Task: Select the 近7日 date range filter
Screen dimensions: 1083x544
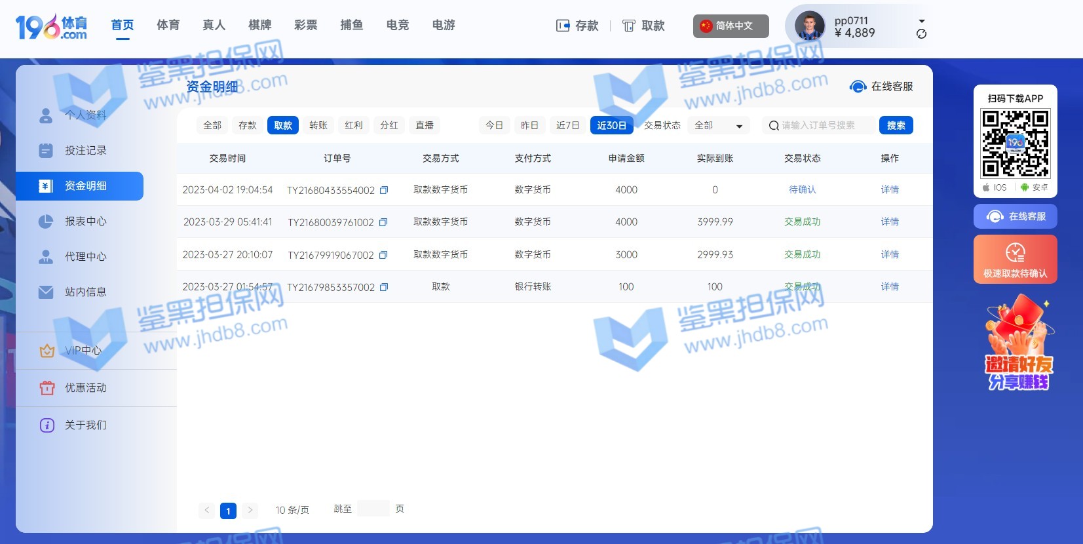Action: (567, 125)
